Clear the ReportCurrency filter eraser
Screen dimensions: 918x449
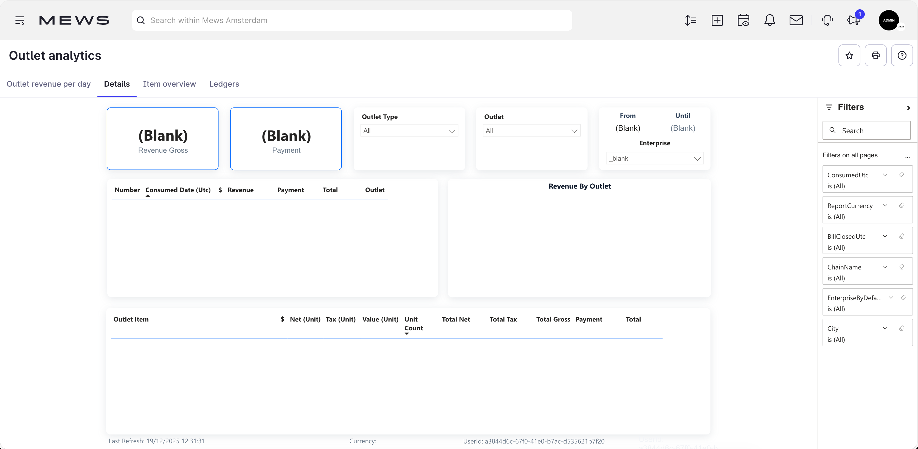tap(901, 206)
